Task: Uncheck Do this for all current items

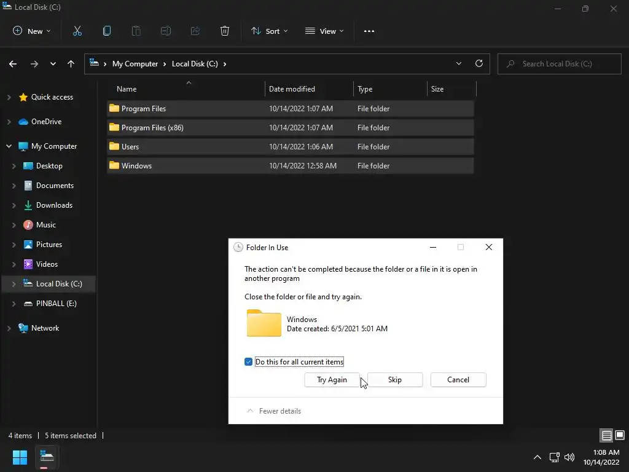Action: pos(248,361)
